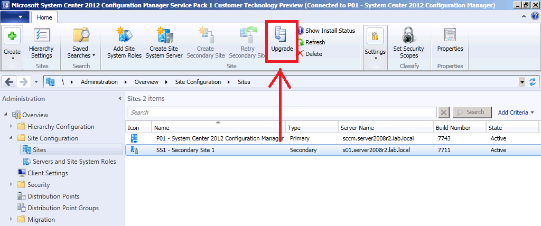Select Servers and Site System Roles
Screen dimensions: 541x226
click(x=74, y=162)
